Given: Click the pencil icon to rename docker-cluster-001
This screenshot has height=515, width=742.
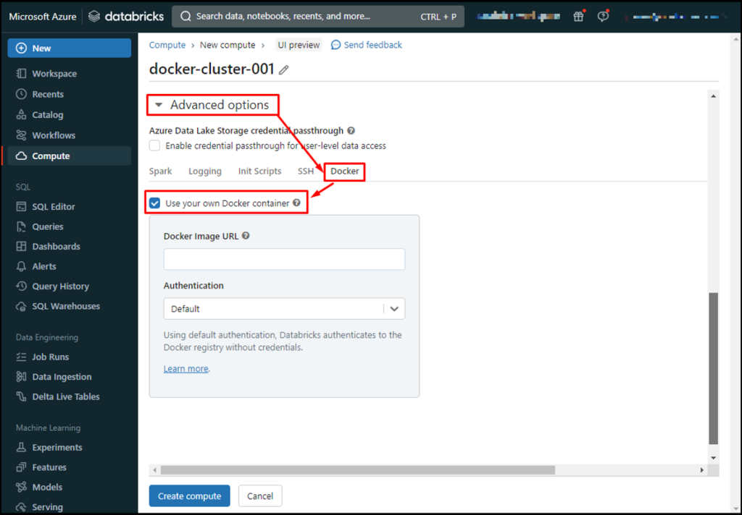Looking at the screenshot, I should tap(283, 70).
